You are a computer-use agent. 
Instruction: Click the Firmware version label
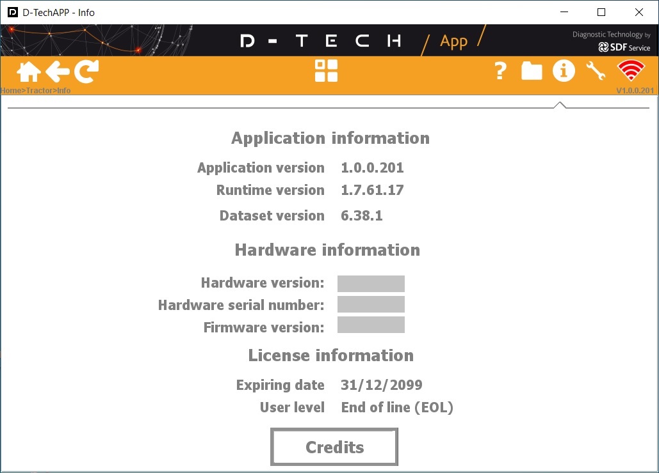click(x=264, y=327)
